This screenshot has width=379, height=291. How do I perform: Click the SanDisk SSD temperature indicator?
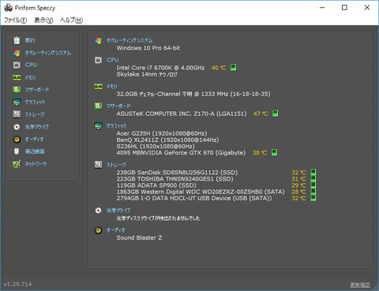coord(313,172)
